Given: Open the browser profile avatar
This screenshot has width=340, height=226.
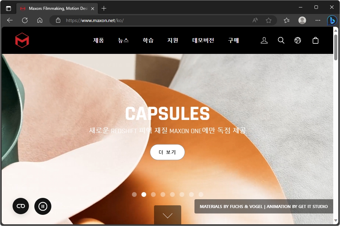Looking at the screenshot, I should coord(302,20).
